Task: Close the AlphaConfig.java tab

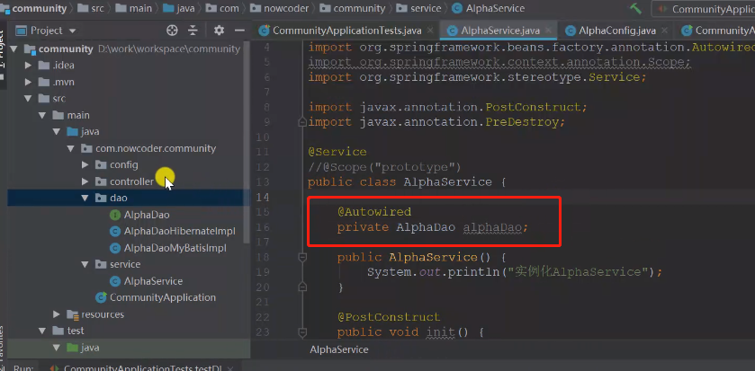Action: coord(664,31)
